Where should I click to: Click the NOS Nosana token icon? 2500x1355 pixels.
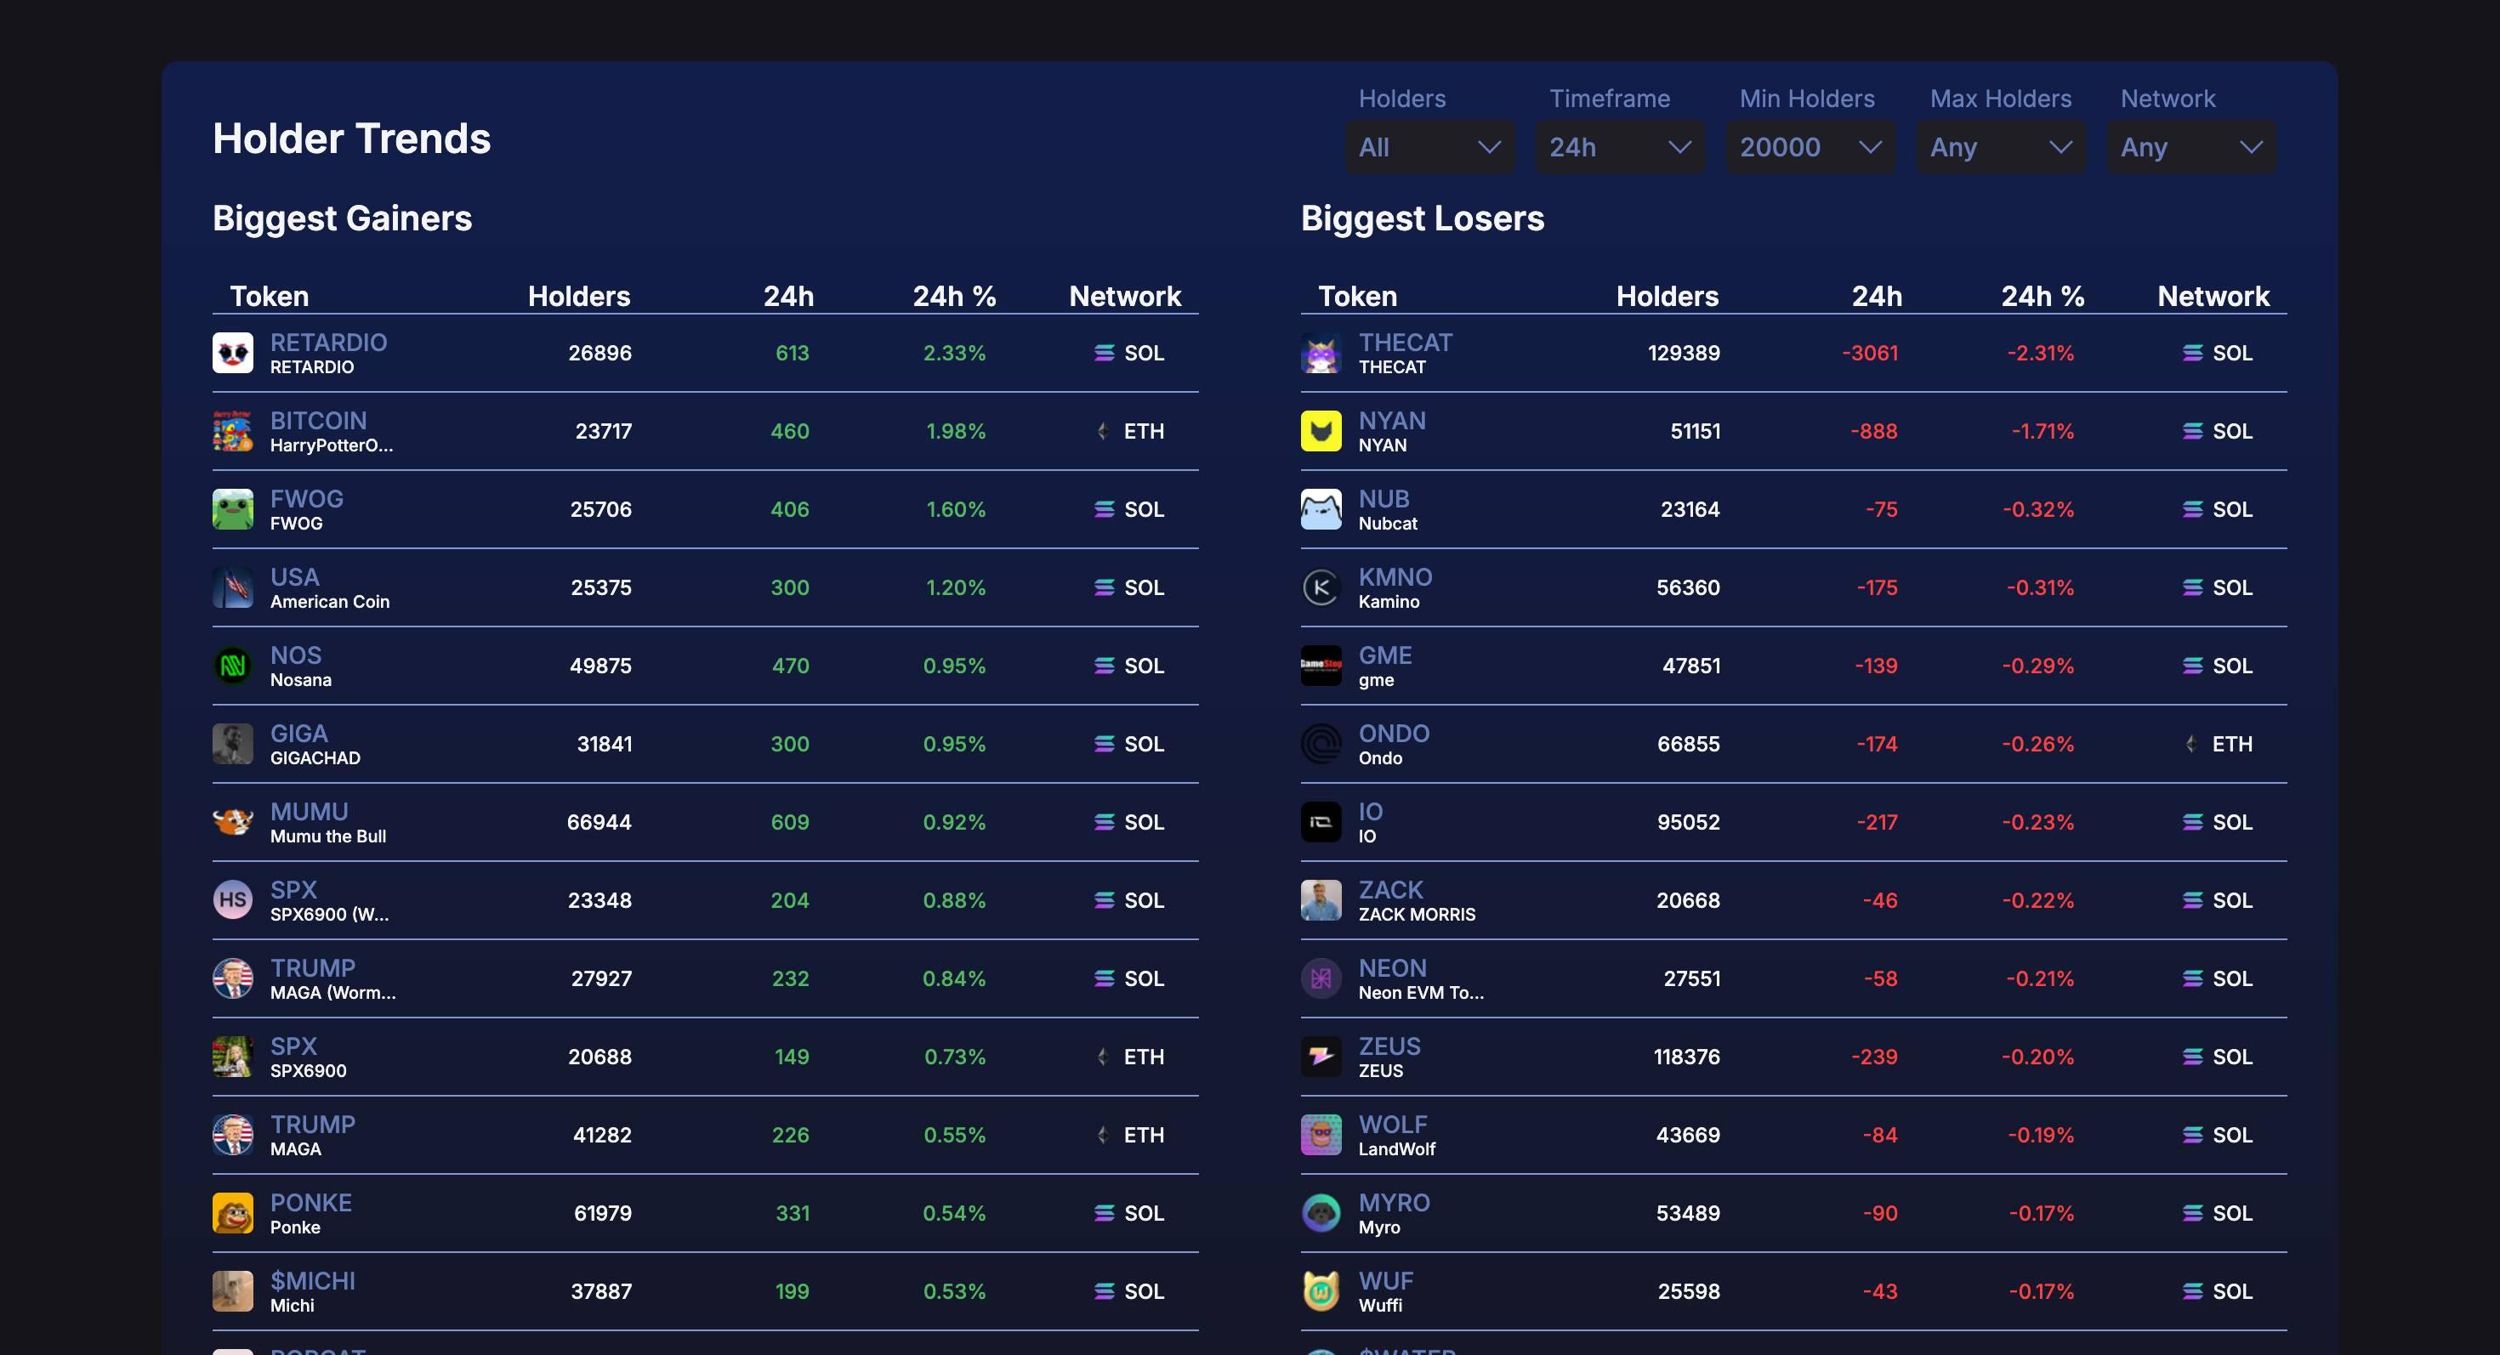232,666
